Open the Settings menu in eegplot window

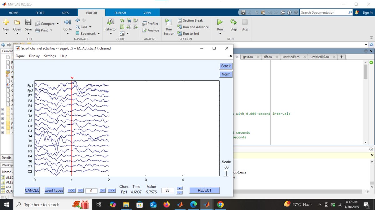tap(50, 56)
